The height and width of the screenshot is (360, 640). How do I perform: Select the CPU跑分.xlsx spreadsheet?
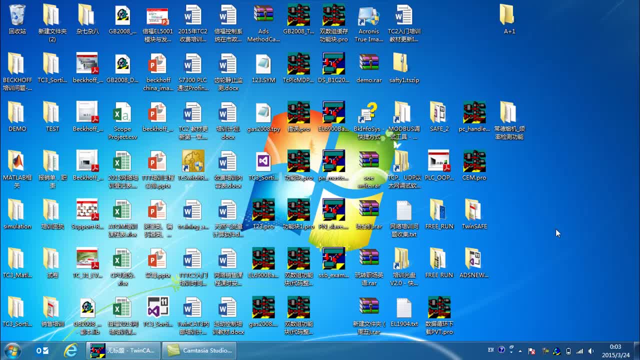pos(122,267)
